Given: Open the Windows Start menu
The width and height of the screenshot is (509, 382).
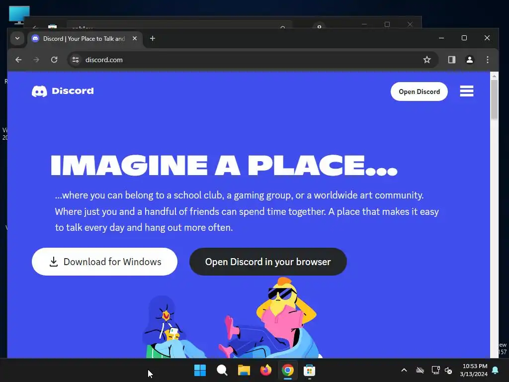Looking at the screenshot, I should point(200,370).
